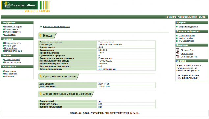Click the end date '2015-11-05'
Image resolution: width=209 pixels, height=119 pixels.
click(104, 86)
